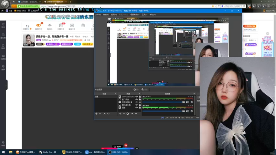Open Mic/Aux audio settings gear
Screen dimensions: 276x155
click(192, 102)
